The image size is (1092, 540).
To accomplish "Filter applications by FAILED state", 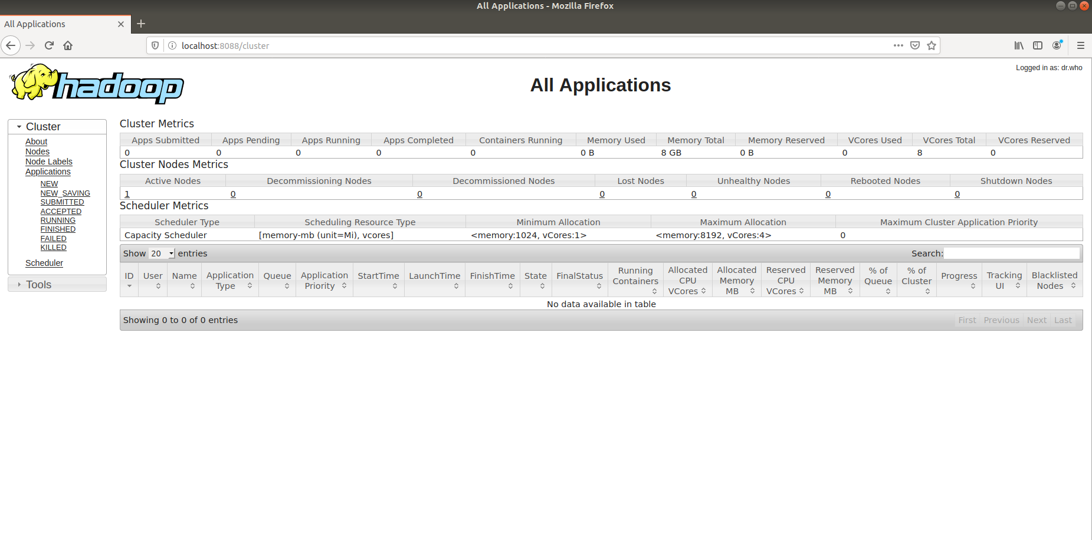I will (53, 239).
